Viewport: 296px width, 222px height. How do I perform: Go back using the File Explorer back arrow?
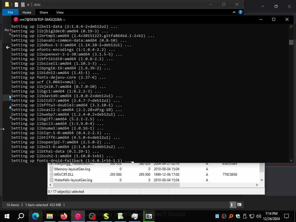pos(8,47)
